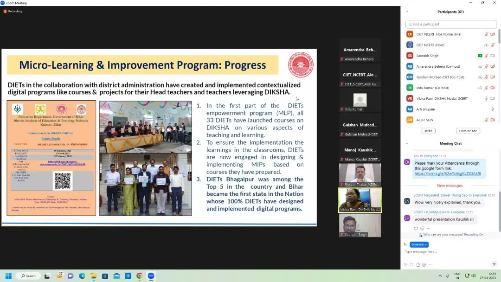Open Task View from the taskbar
501x282 pixels.
(x=47, y=276)
